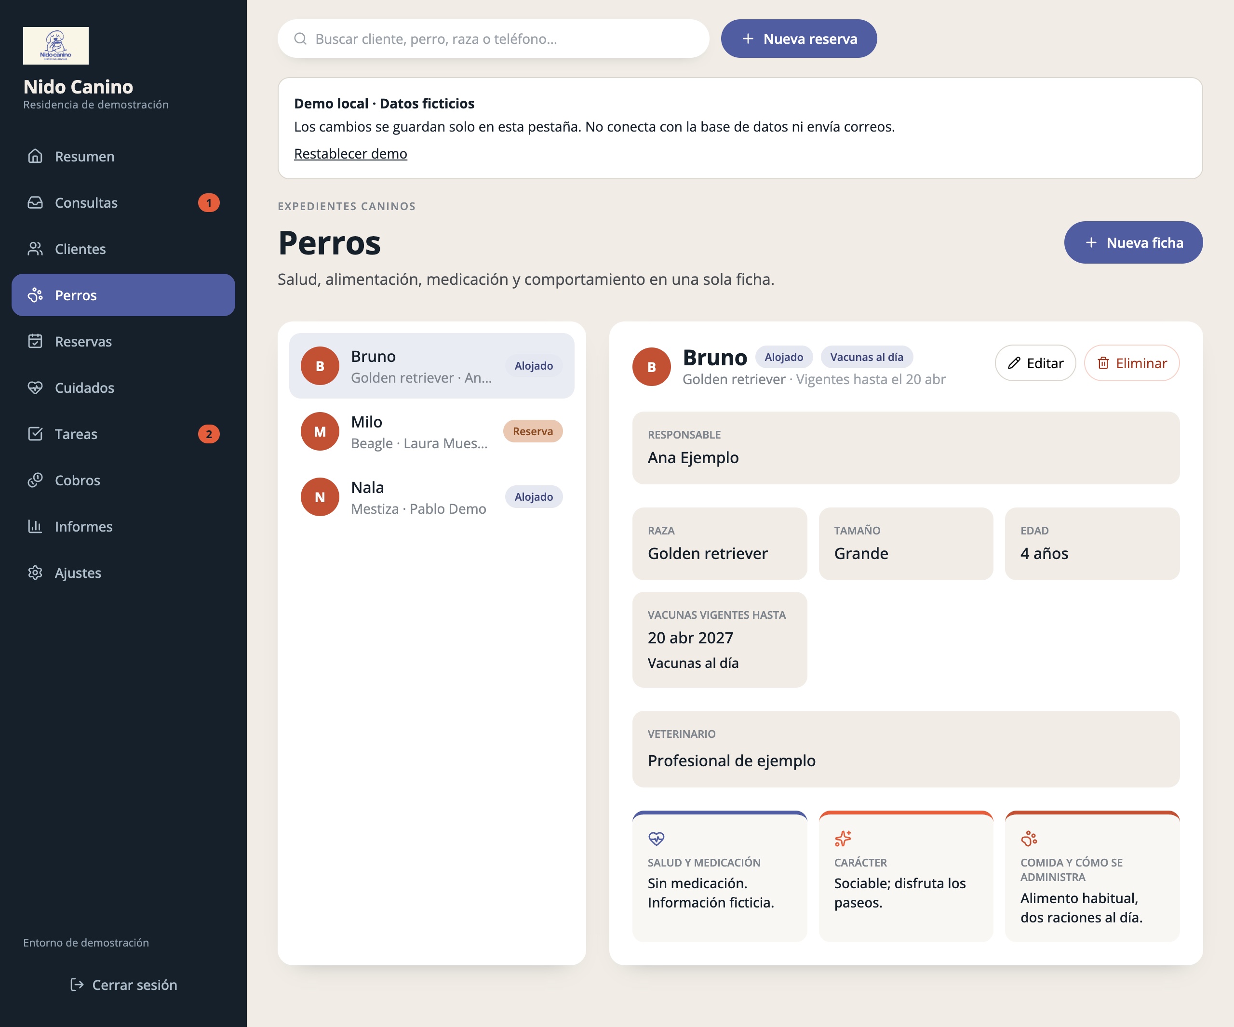Click the Tareas badge showing 2

click(209, 434)
